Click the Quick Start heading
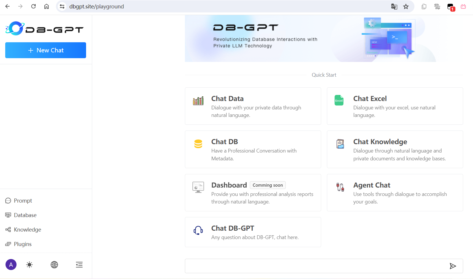Screen dimensions: 473x279 click(x=324, y=75)
